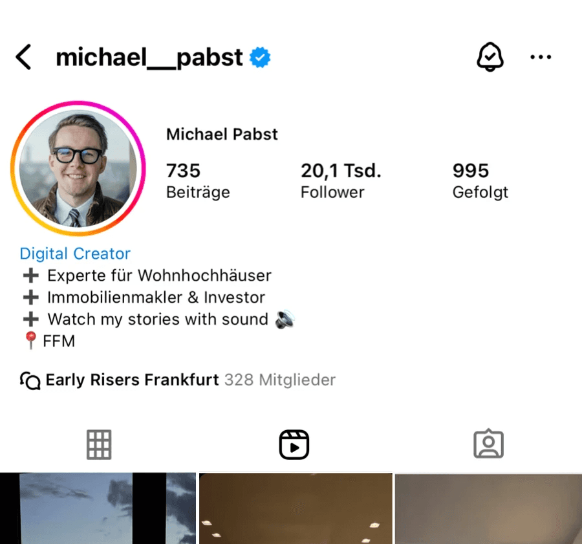The height and width of the screenshot is (544, 582).
Task: Tap the speaker emoji in bio
Action: click(x=285, y=320)
